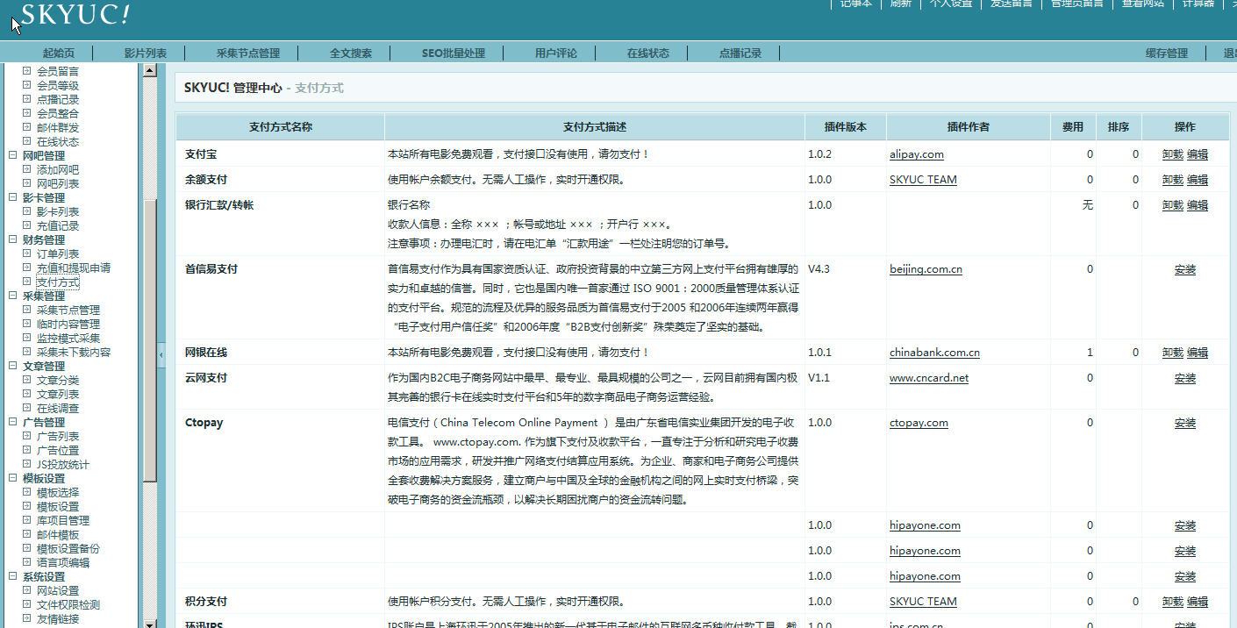
Task: Click 刷新 in the header menu
Action: pos(901,4)
